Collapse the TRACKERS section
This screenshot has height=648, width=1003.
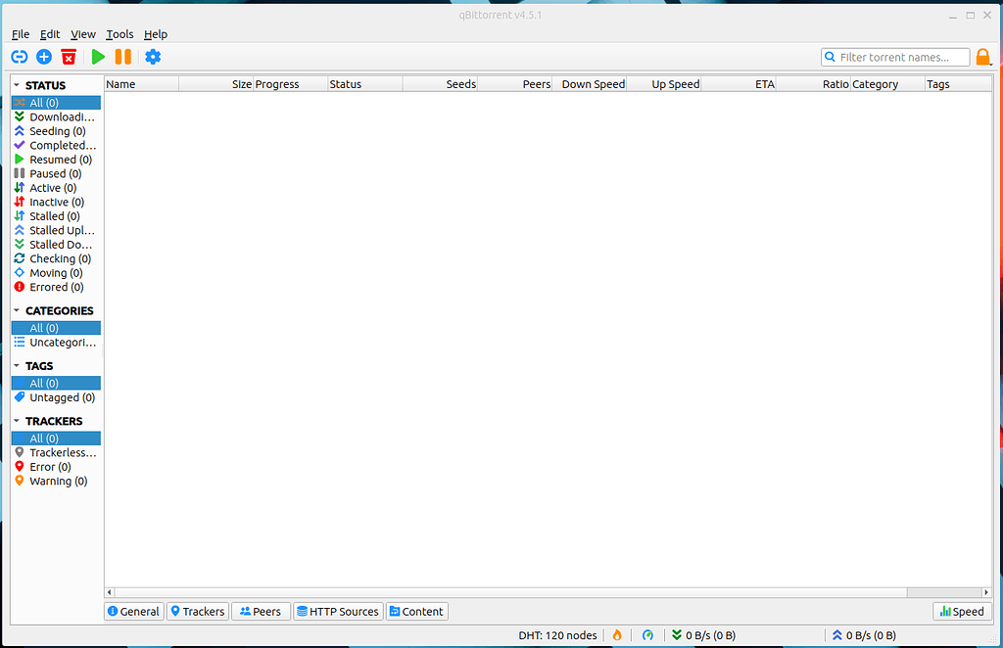[15, 421]
